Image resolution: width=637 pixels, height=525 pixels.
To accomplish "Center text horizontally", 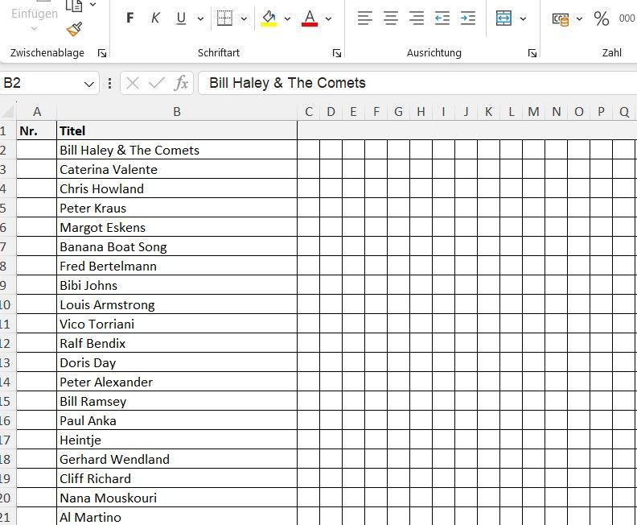I will tap(391, 19).
